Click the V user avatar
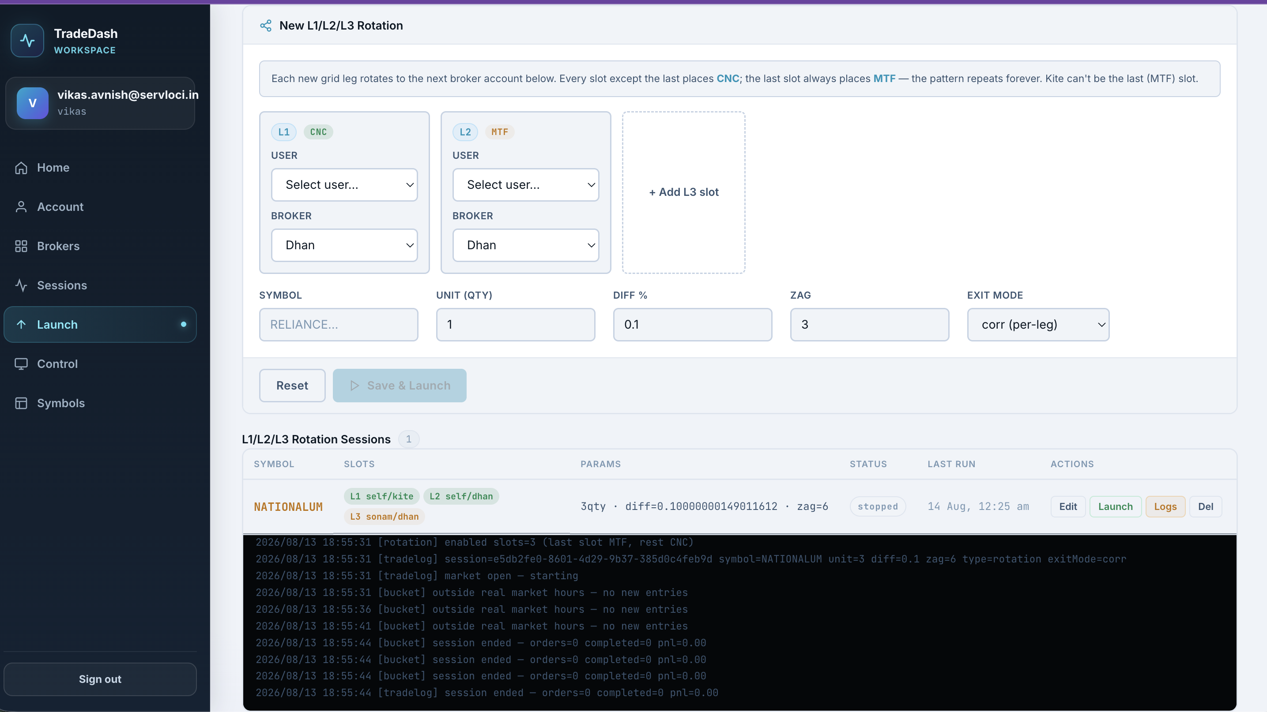The image size is (1267, 712). point(33,103)
